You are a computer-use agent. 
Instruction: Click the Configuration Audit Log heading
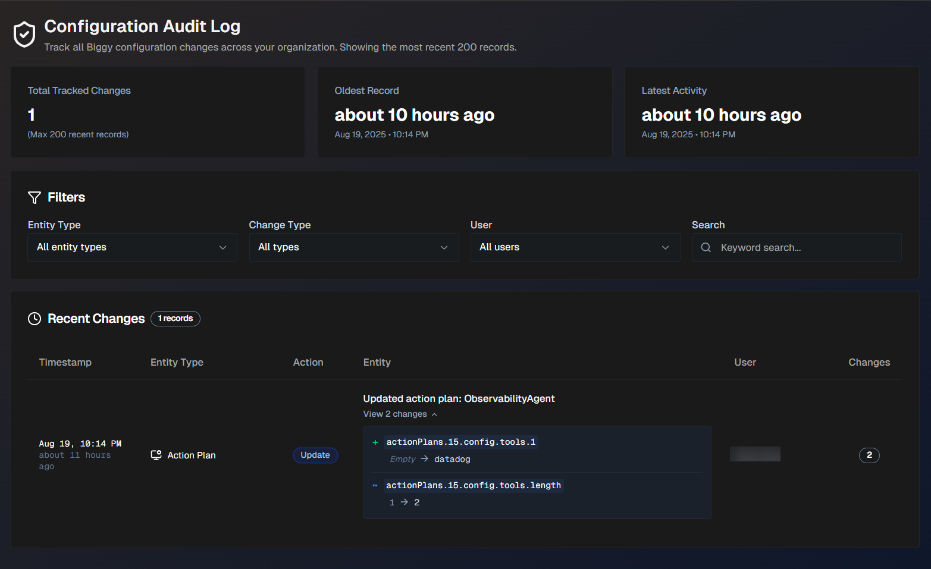142,26
